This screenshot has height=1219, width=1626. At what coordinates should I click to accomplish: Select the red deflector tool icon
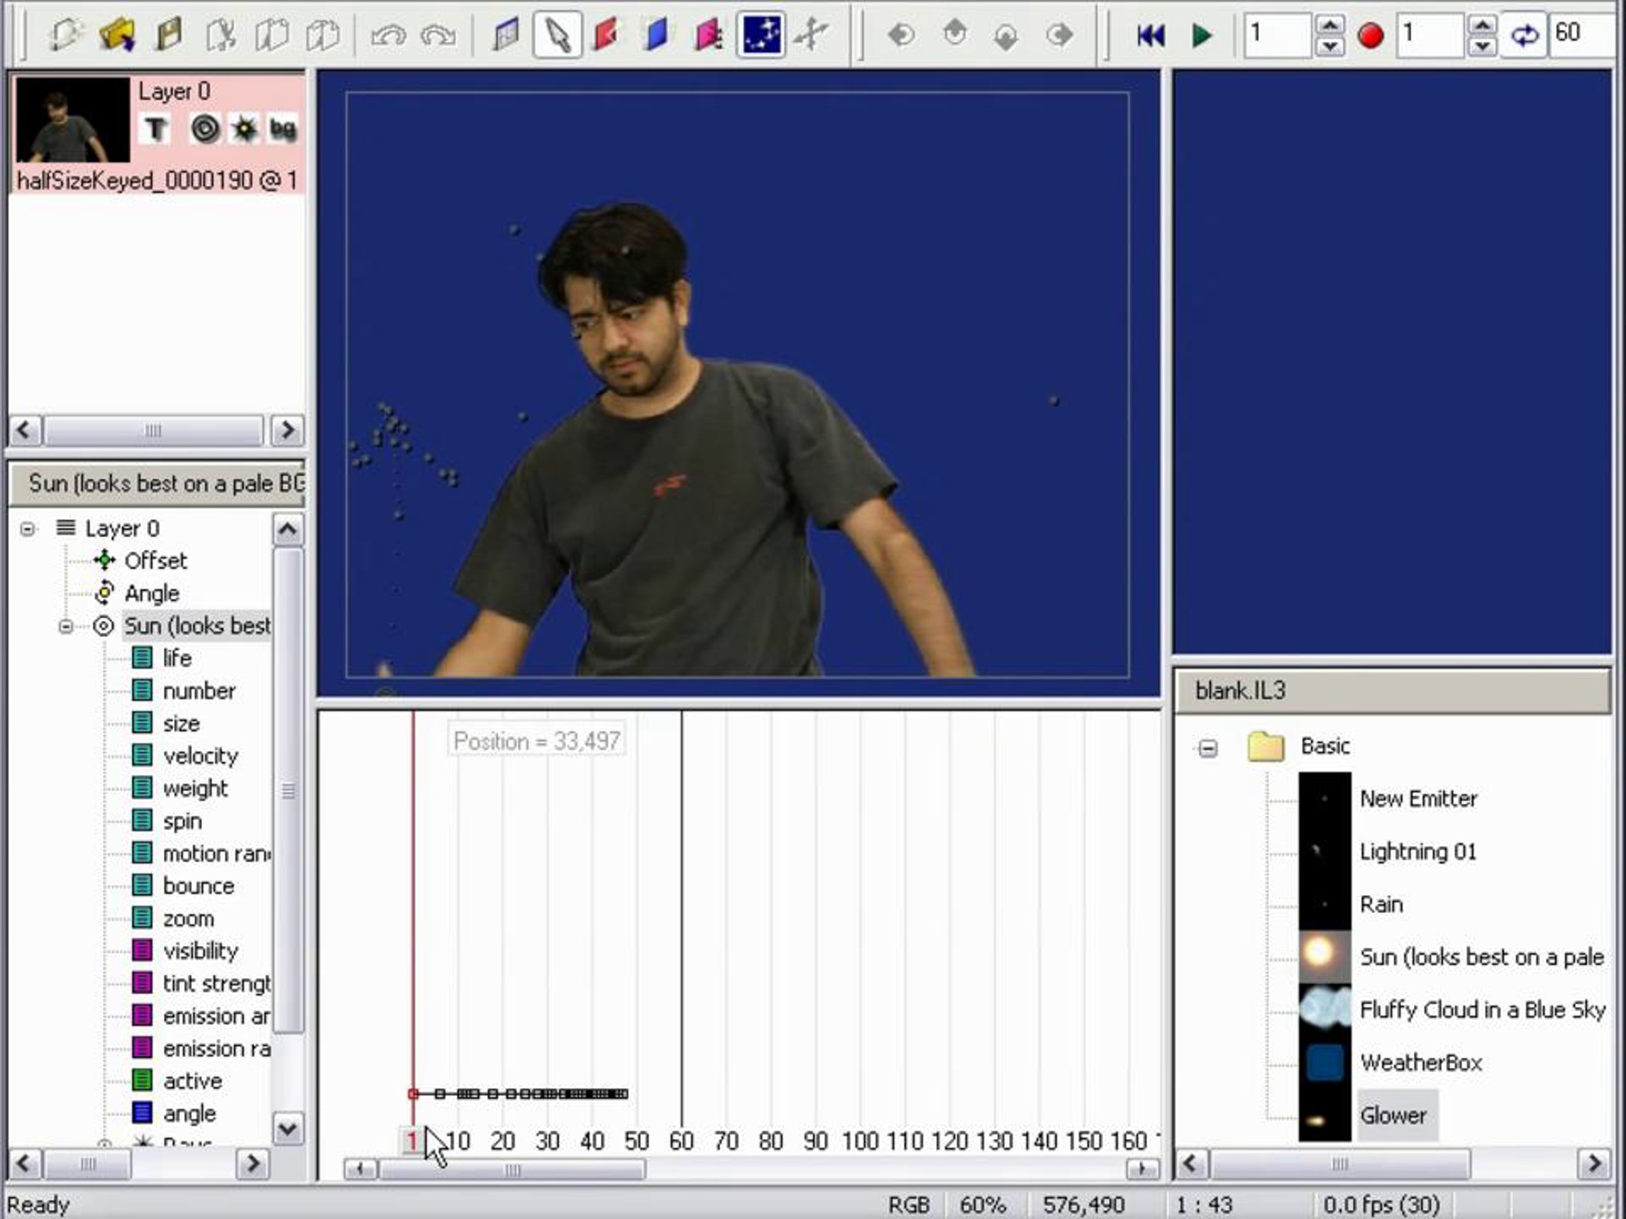coord(606,35)
